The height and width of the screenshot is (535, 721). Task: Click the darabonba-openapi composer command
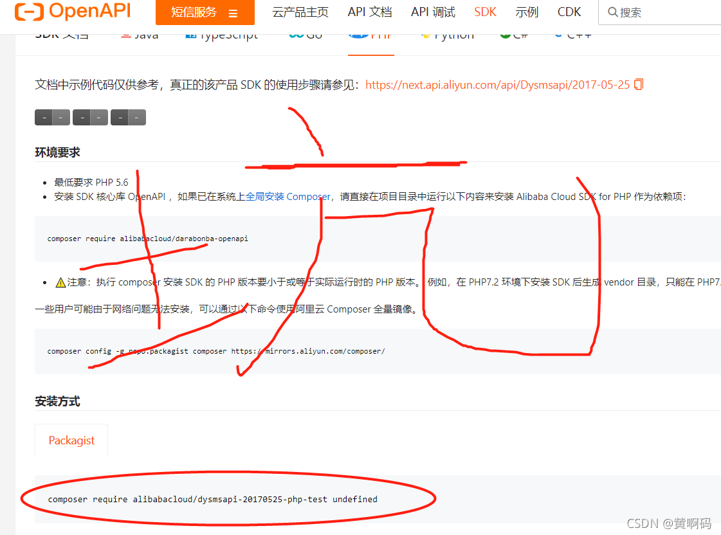pyautogui.click(x=147, y=239)
